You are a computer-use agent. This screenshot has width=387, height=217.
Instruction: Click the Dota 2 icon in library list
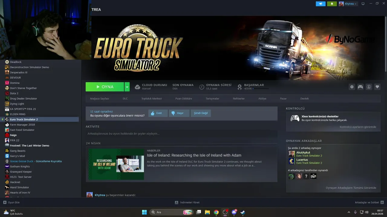(7, 93)
